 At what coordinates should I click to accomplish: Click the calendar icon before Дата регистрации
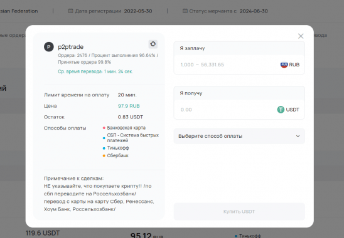point(70,11)
